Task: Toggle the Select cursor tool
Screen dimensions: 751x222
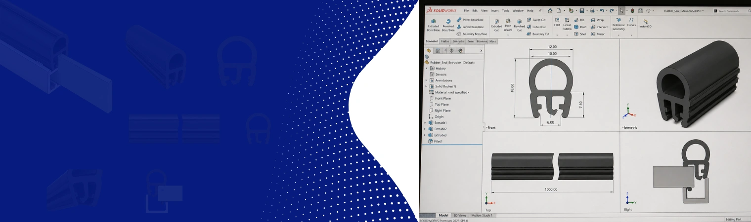Action: point(621,10)
